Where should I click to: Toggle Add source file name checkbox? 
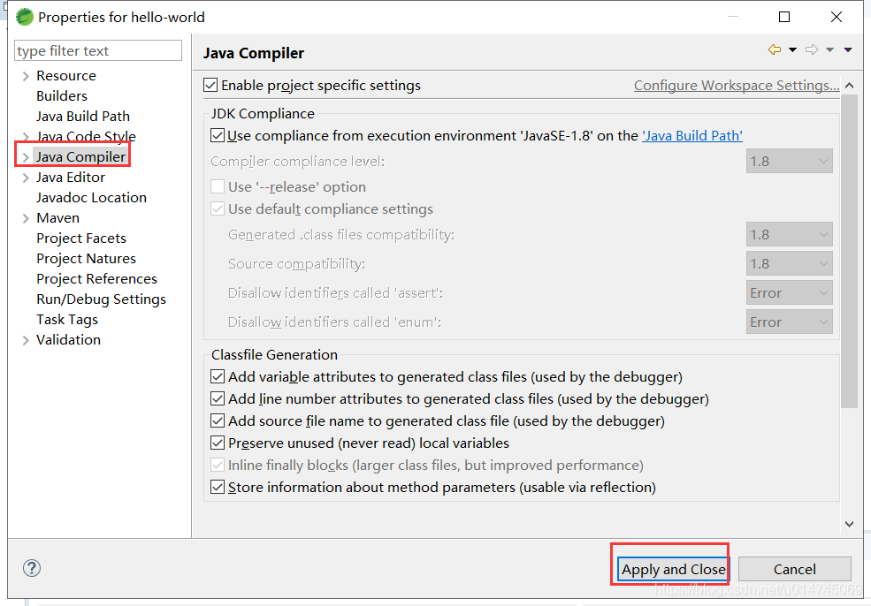coord(218,420)
